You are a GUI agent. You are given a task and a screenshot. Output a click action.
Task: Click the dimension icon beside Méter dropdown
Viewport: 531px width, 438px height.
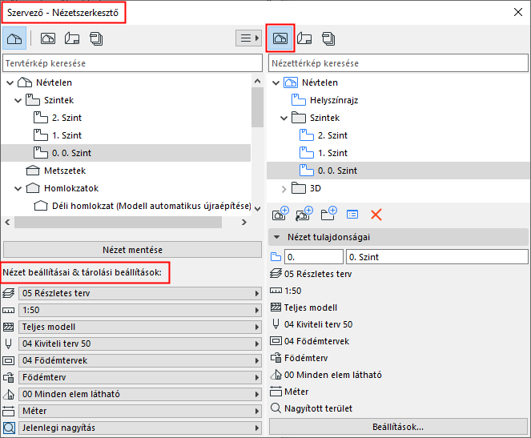[x=9, y=411]
